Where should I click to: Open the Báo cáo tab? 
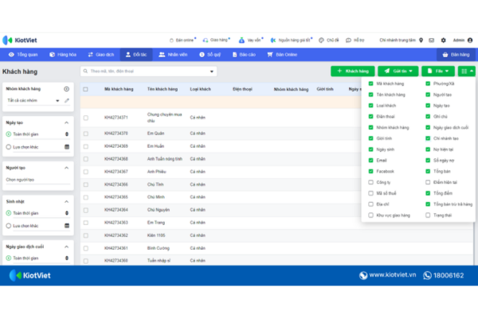click(245, 55)
